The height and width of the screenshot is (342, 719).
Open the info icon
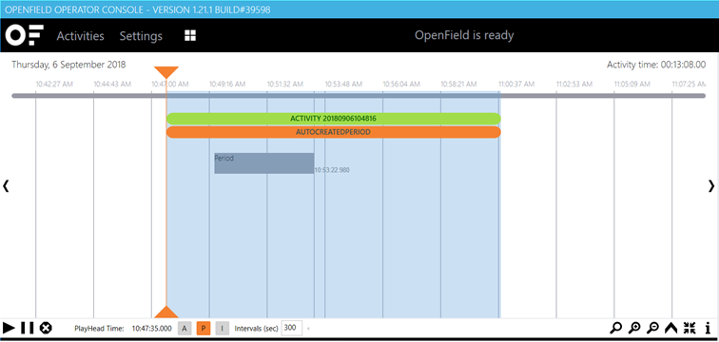[707, 328]
